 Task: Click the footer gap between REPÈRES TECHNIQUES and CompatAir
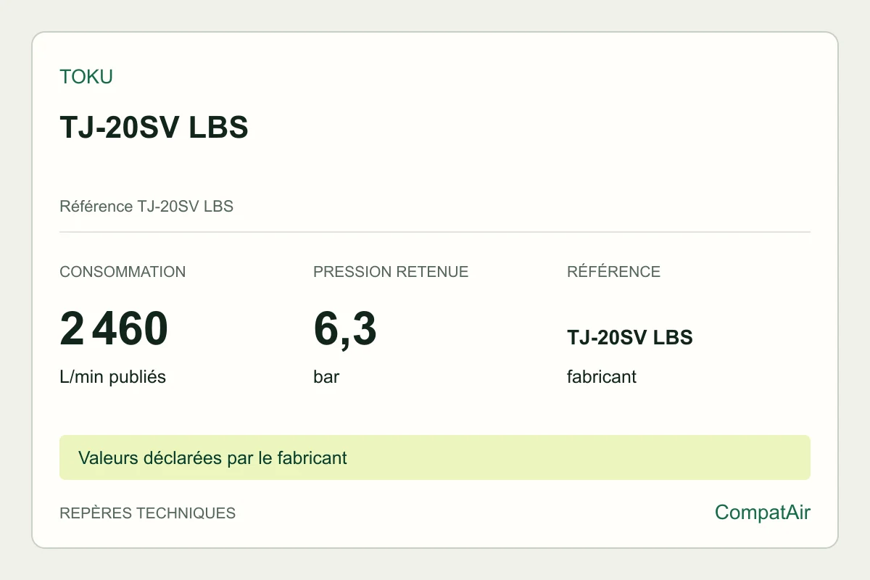point(475,513)
